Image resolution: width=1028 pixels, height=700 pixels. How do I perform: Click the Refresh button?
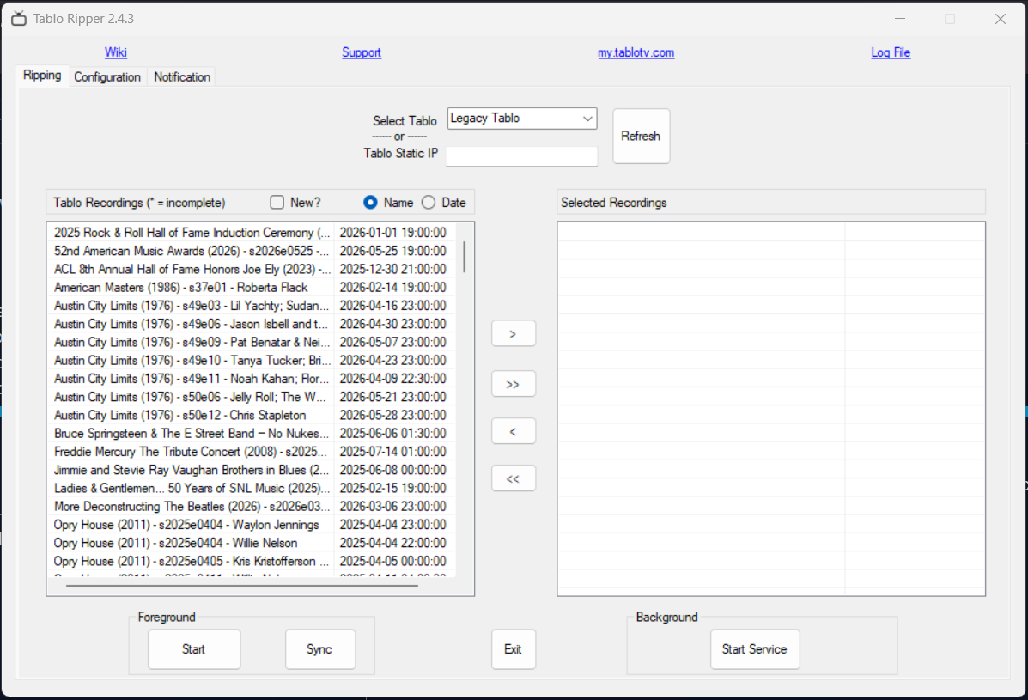pos(642,137)
